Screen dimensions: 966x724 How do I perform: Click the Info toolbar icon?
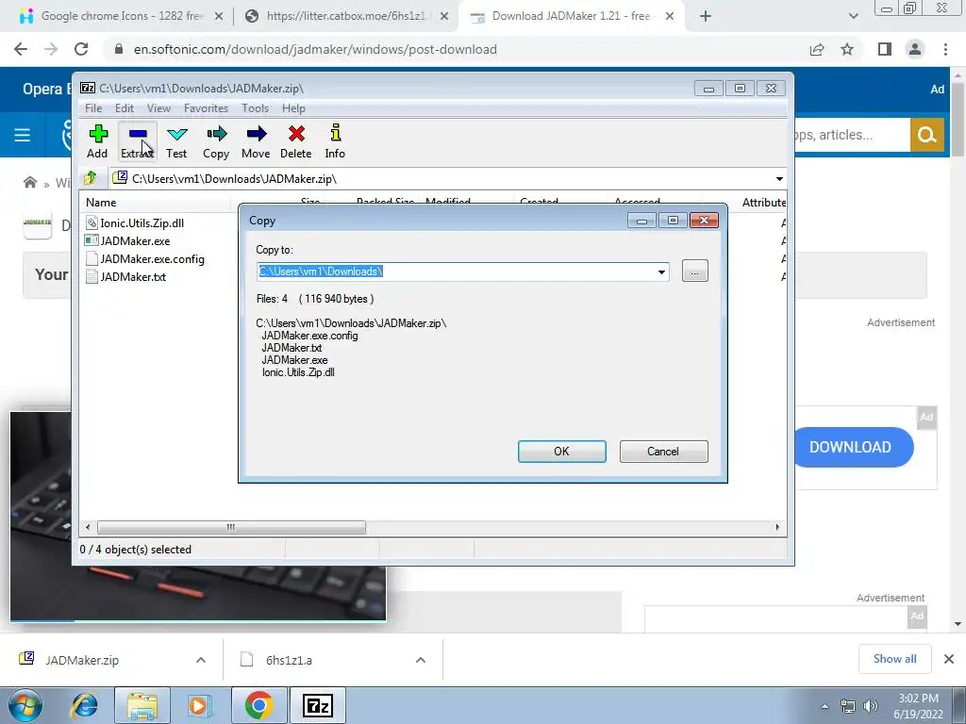(x=335, y=141)
